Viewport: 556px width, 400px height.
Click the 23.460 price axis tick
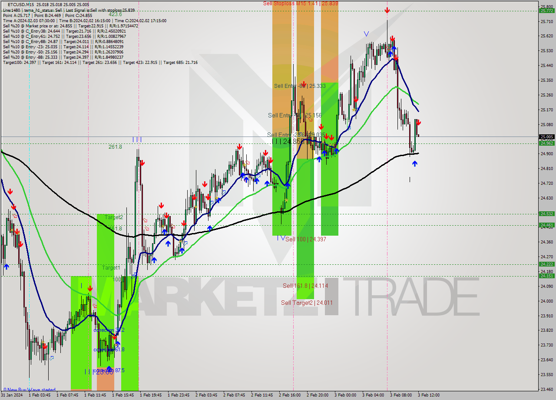point(546,389)
